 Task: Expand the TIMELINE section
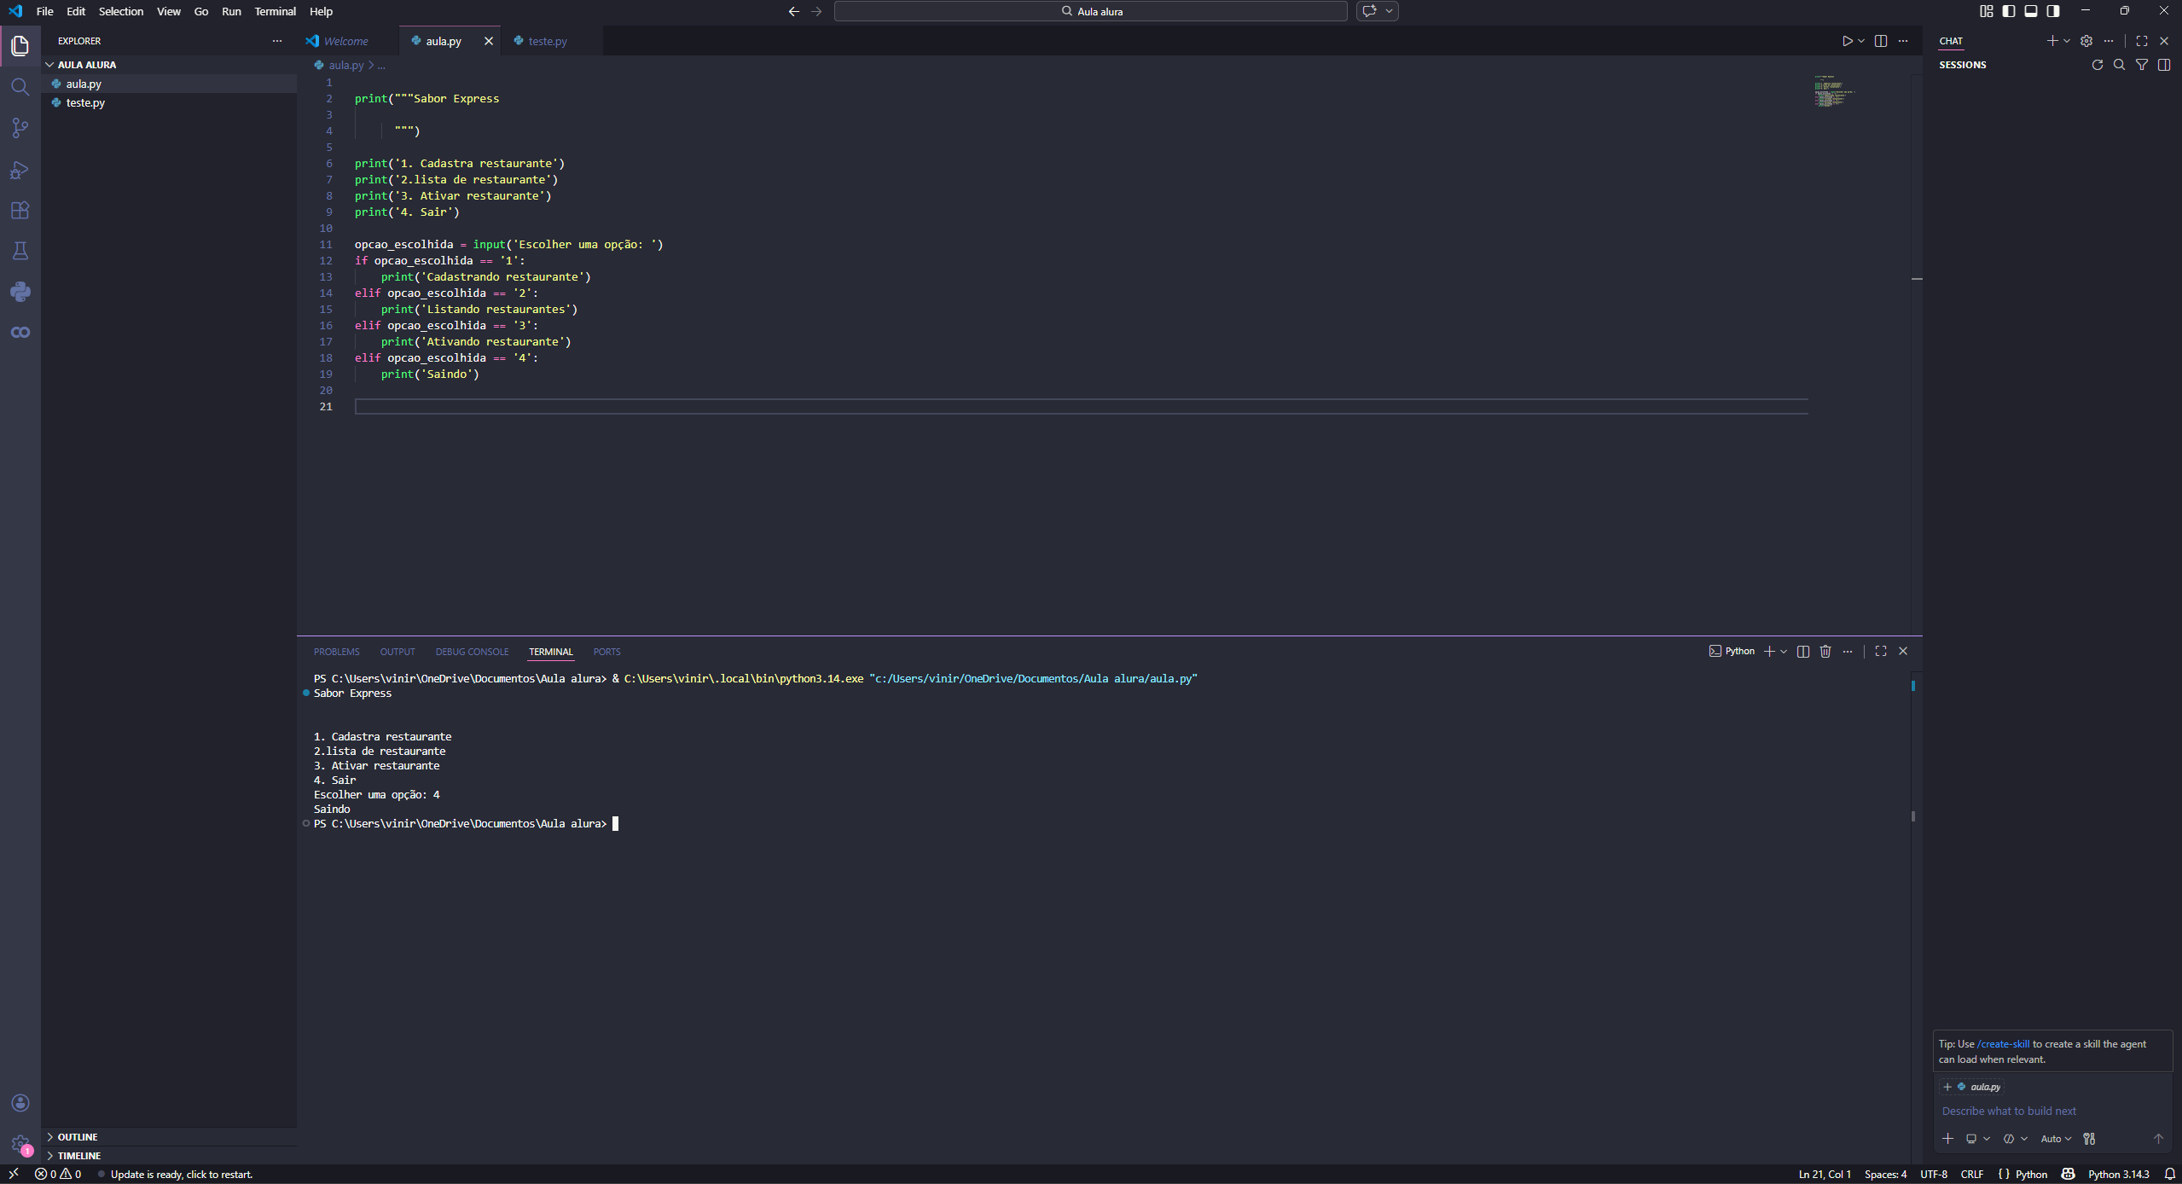tap(79, 1156)
